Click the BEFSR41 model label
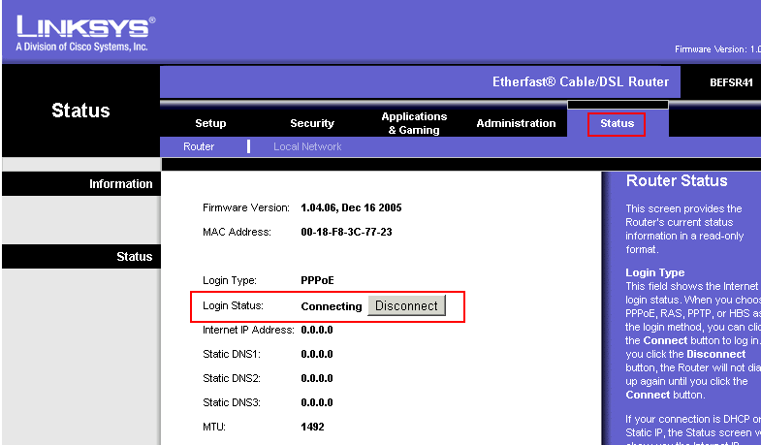The width and height of the screenshot is (761, 445). (x=731, y=82)
